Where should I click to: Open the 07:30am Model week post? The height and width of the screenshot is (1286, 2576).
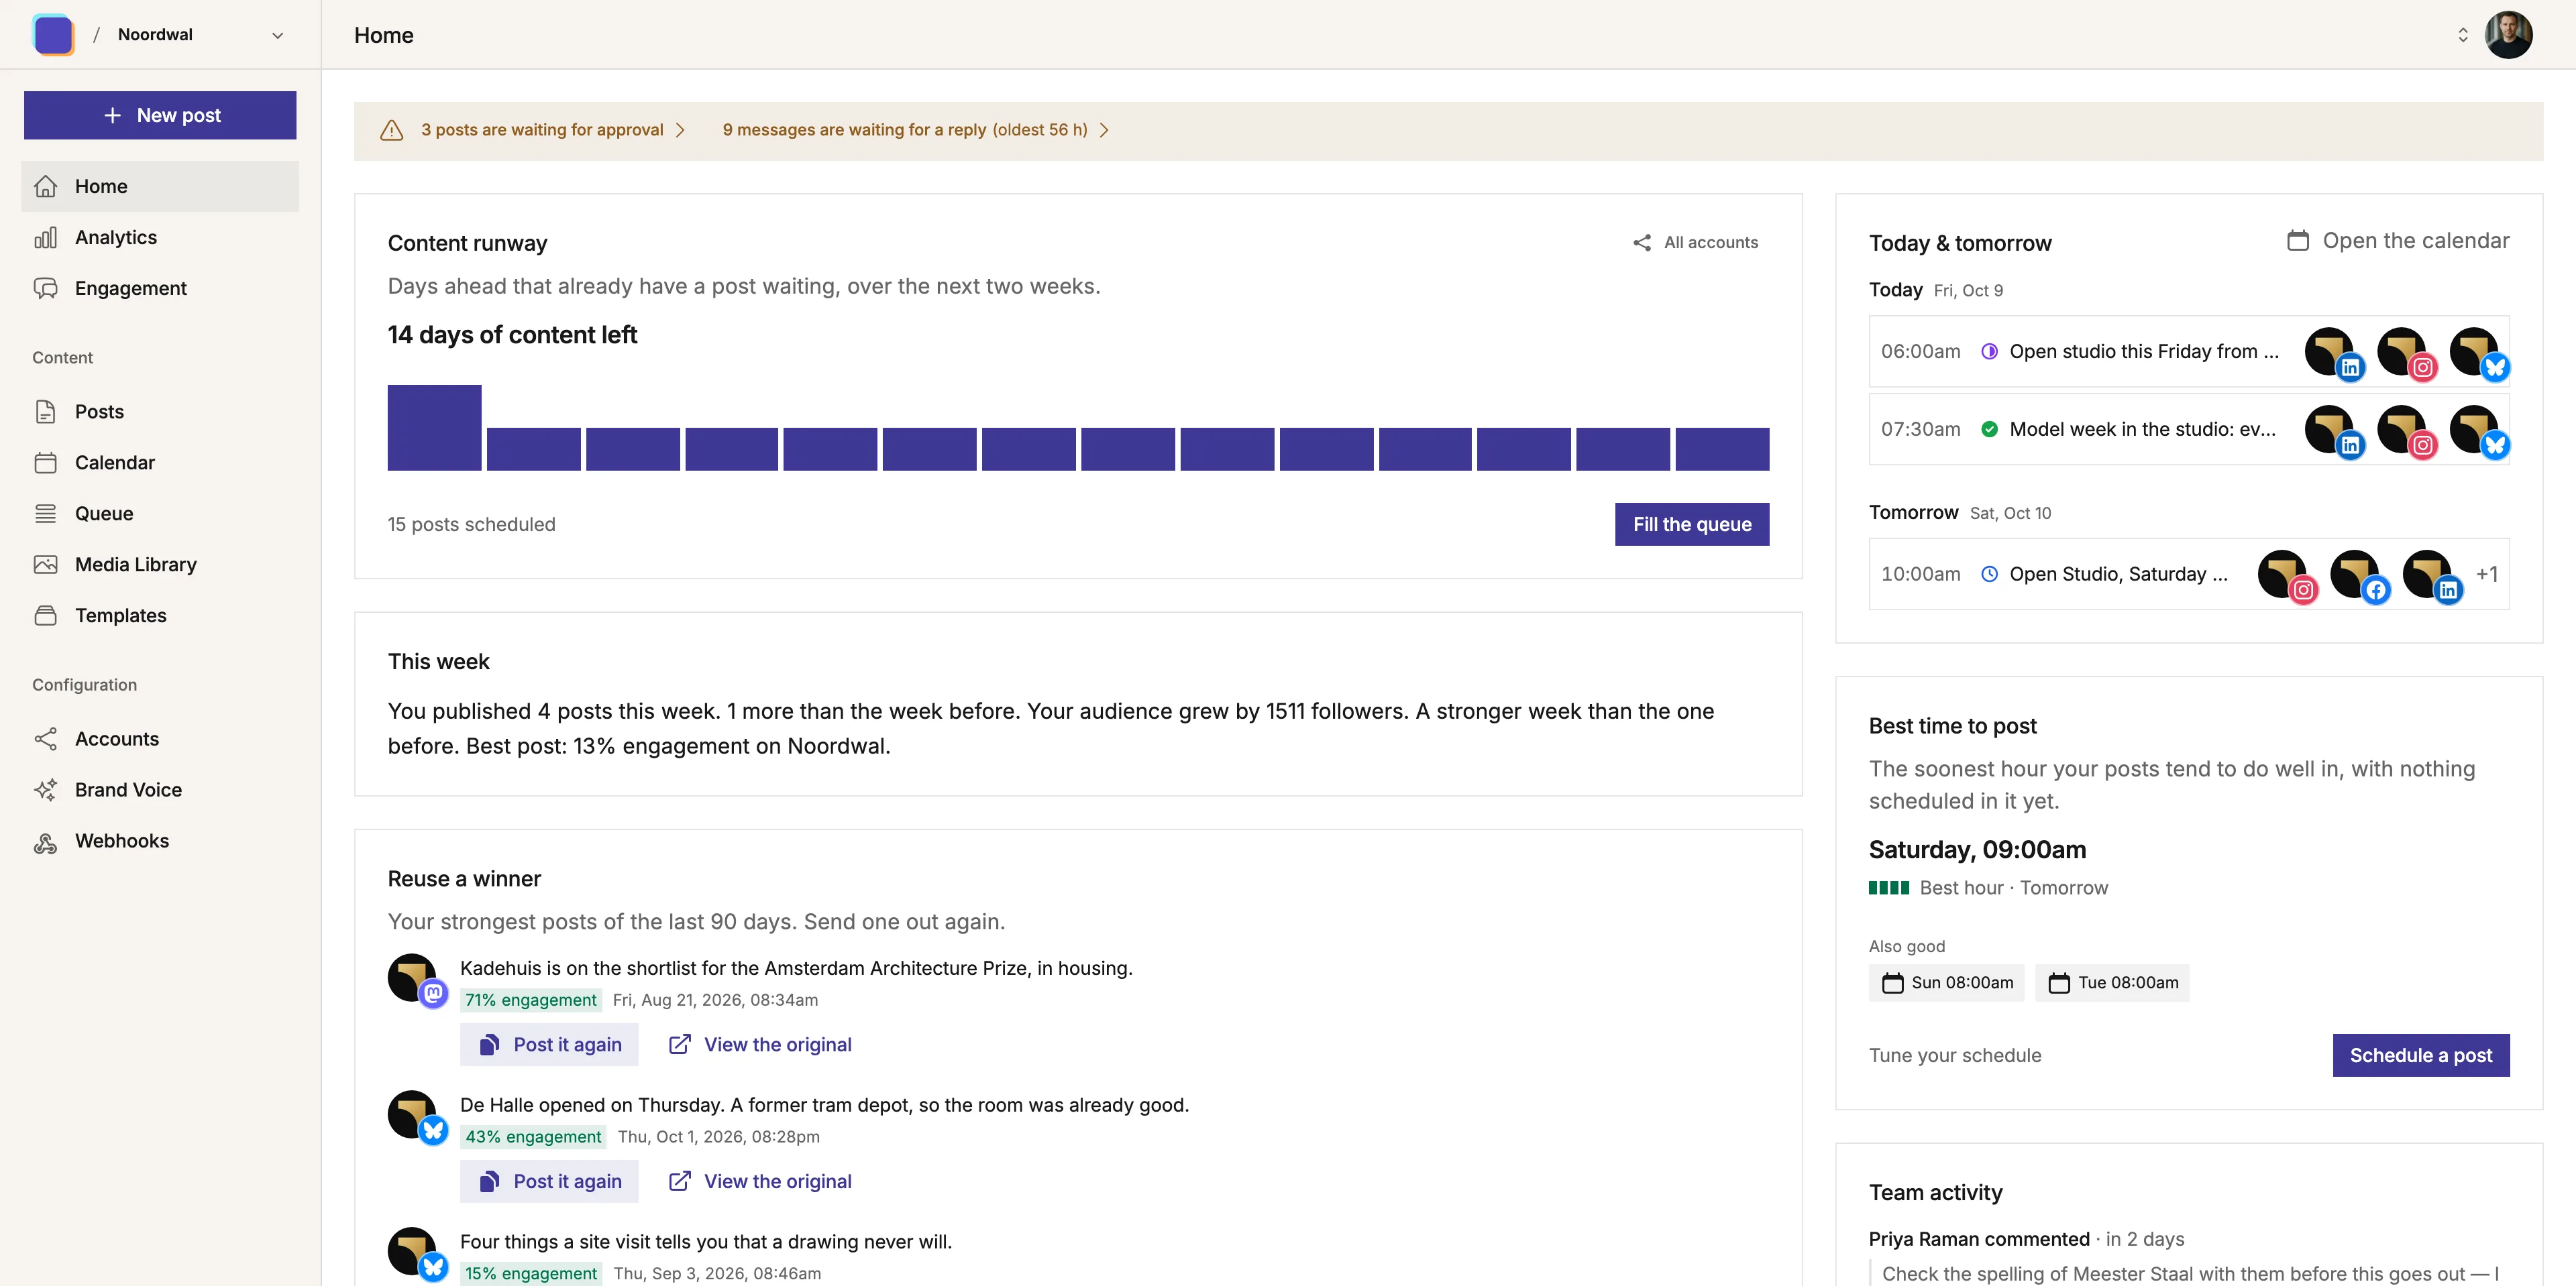click(x=2188, y=430)
